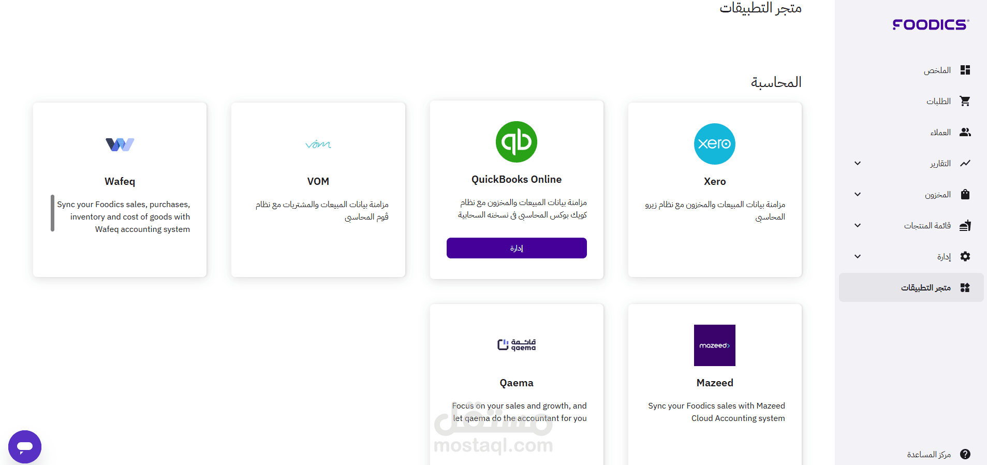Viewport: 987px width, 465px height.
Task: Click the orders shopping cart icon
Action: coord(965,101)
